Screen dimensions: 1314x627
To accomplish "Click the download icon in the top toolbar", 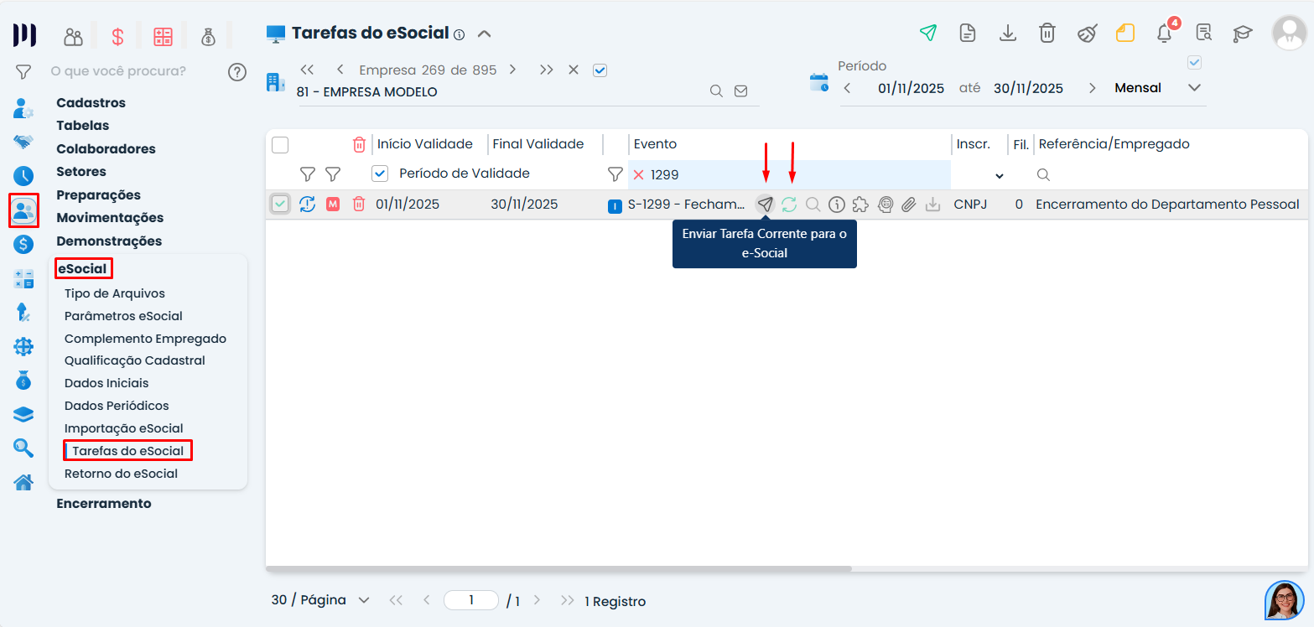I will click(1007, 33).
